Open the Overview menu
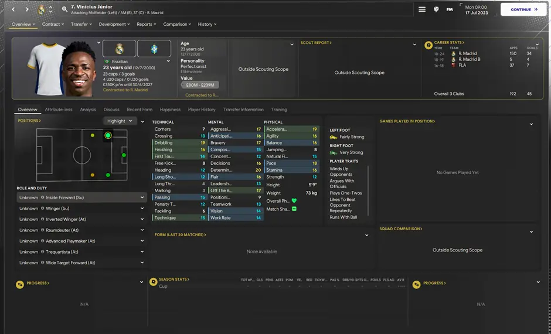The width and height of the screenshot is (551, 334). coord(23,24)
